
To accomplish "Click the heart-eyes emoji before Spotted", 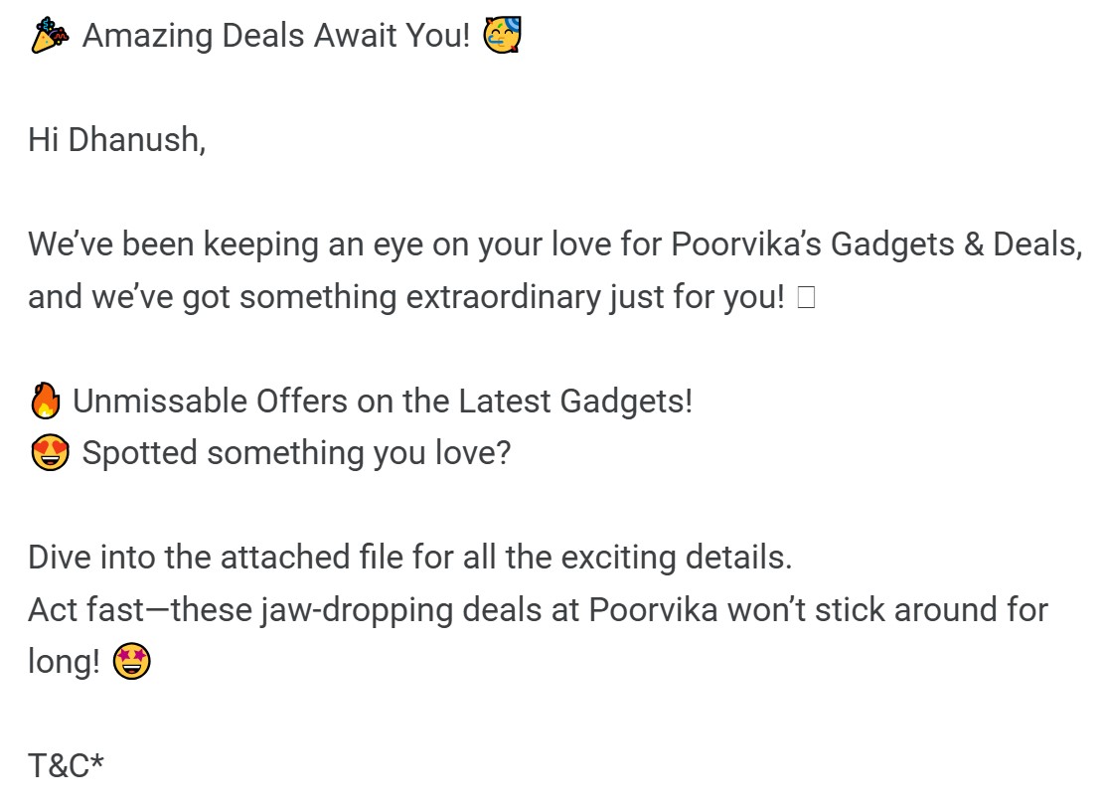I will [50, 453].
